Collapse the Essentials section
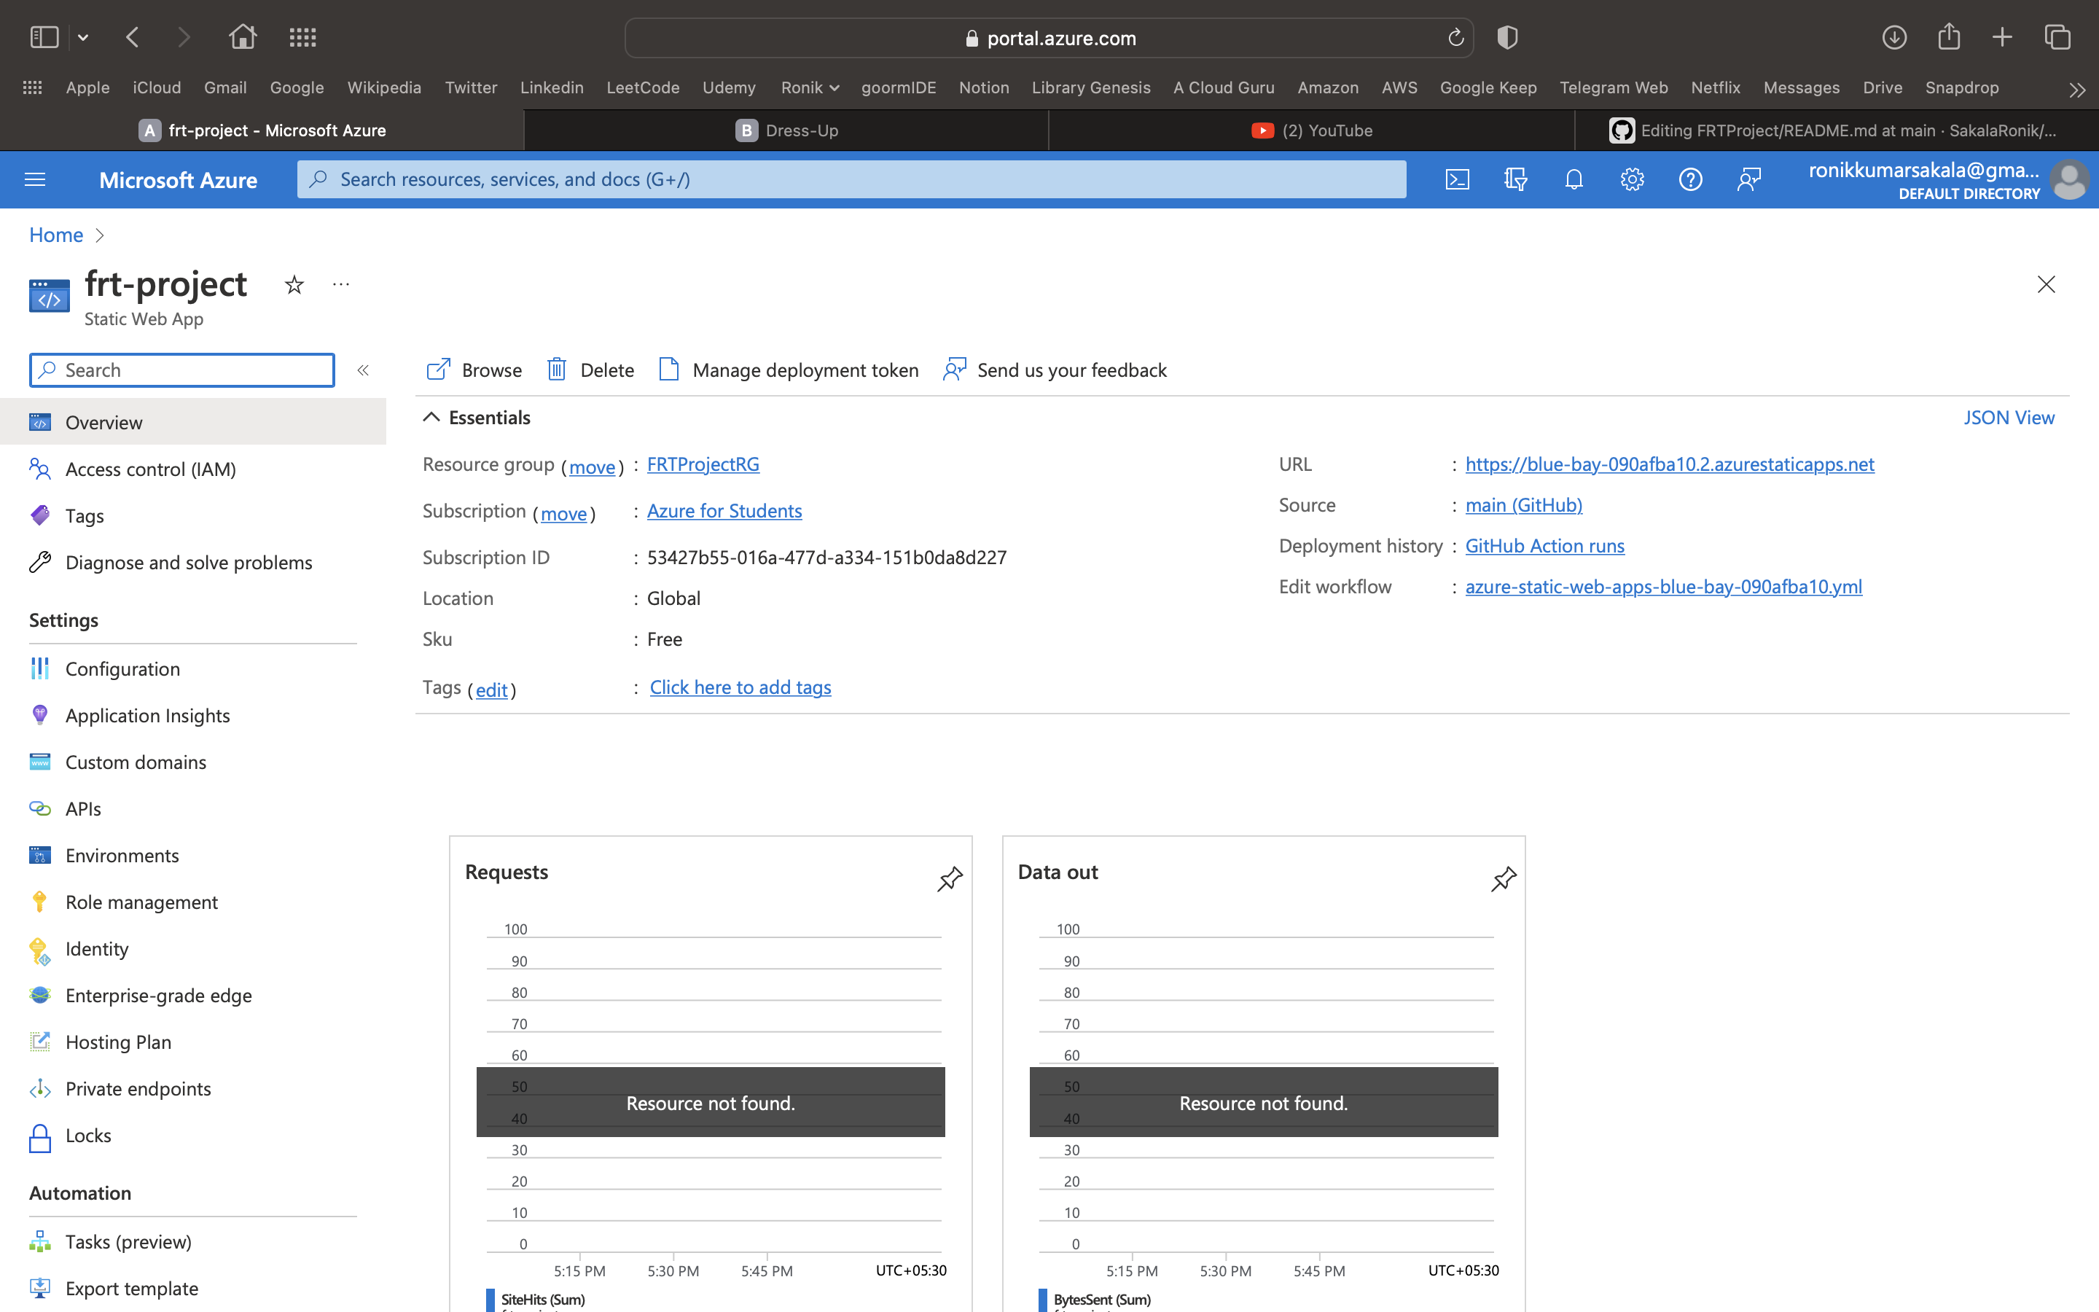 (431, 418)
